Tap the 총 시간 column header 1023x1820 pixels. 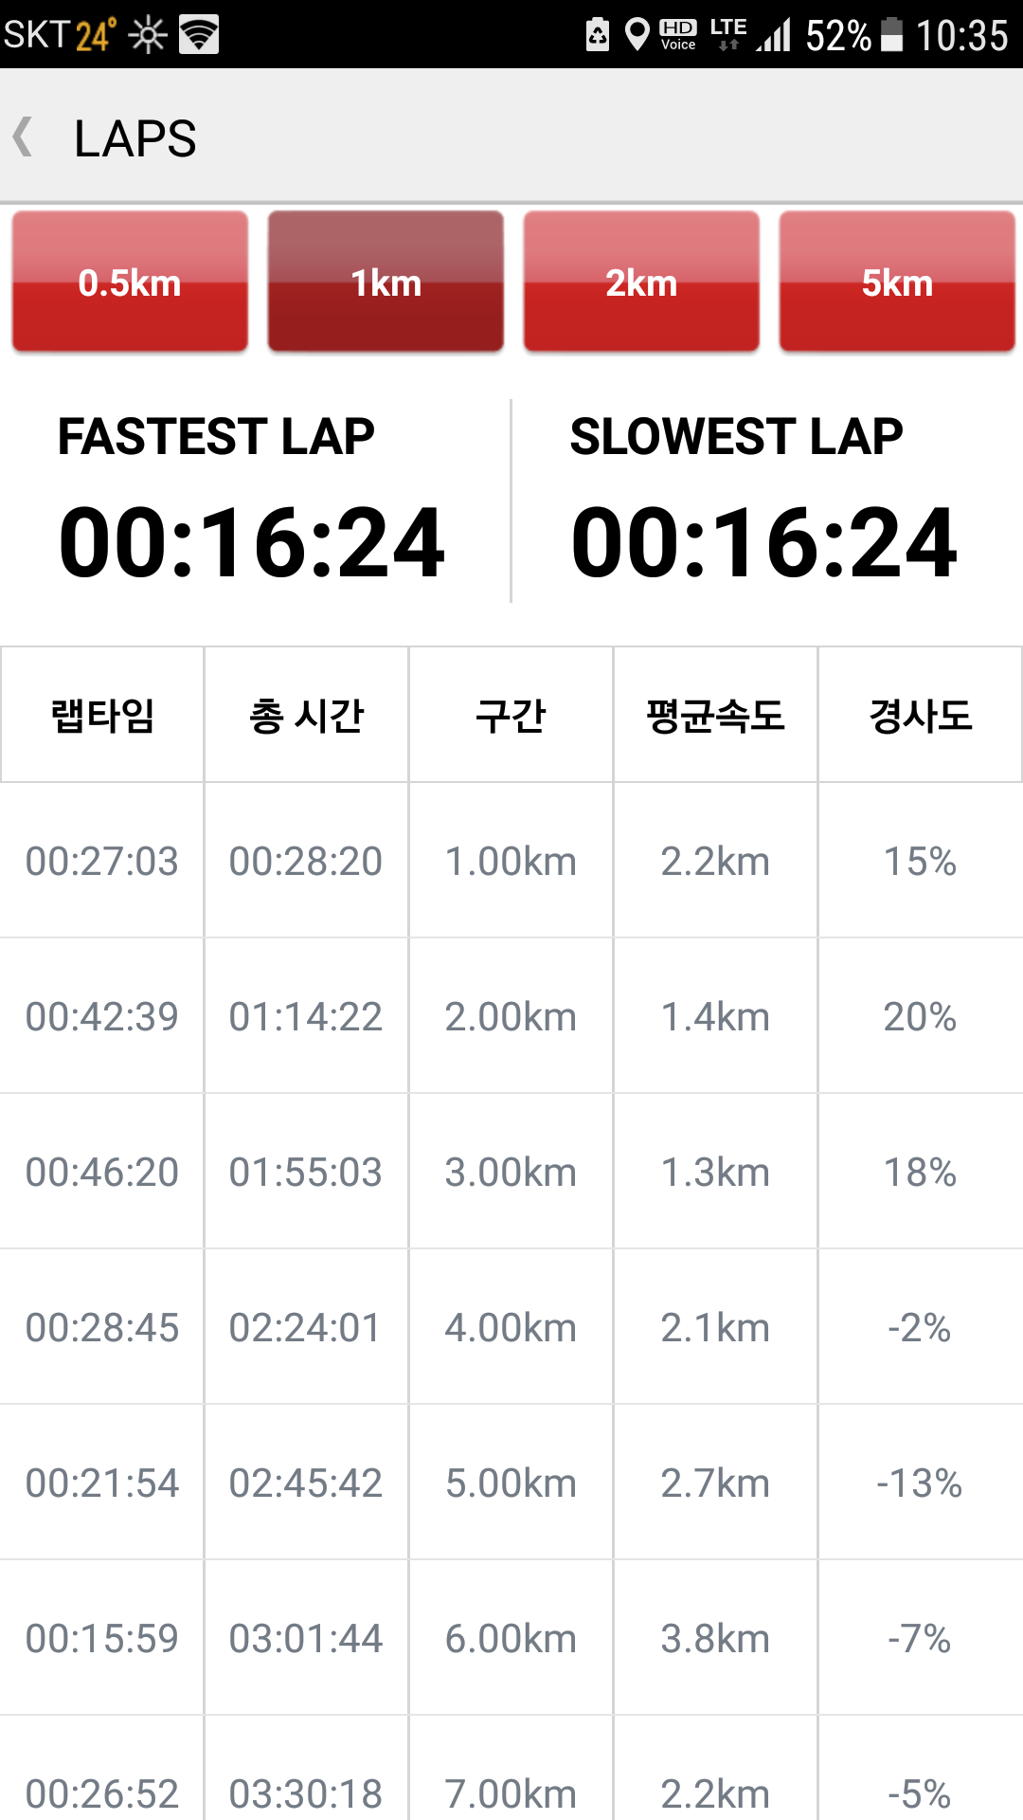[x=307, y=715]
